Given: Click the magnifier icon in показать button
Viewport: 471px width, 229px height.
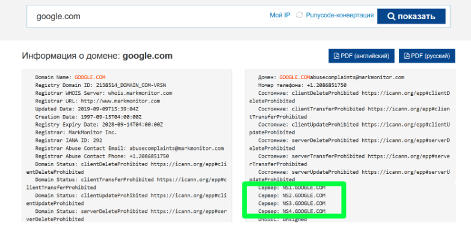Looking at the screenshot, I should [392, 16].
